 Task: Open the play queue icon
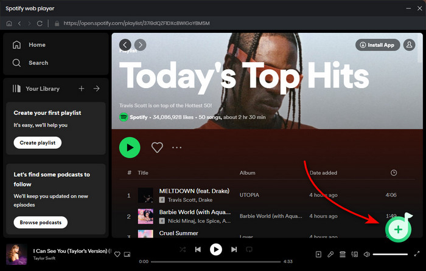342,254
